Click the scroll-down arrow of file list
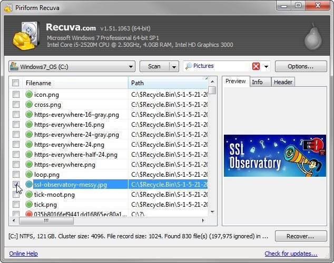Viewport: 334px width, 263px height. 212,212
